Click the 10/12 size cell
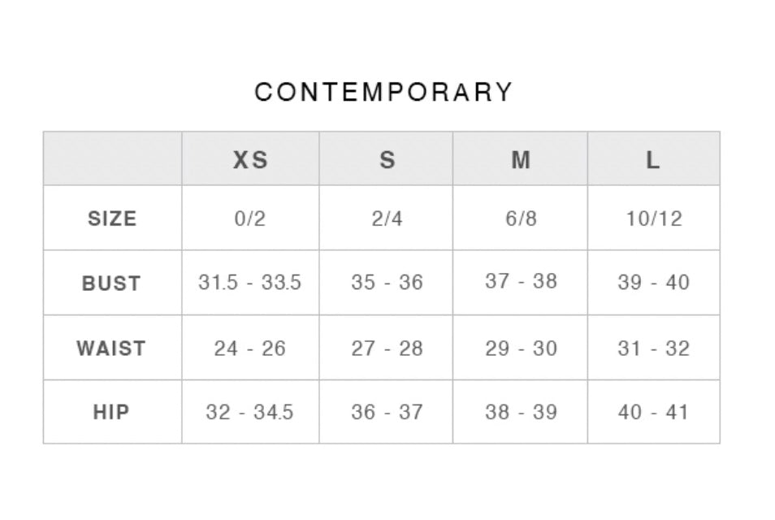The image size is (775, 520). pos(654,219)
